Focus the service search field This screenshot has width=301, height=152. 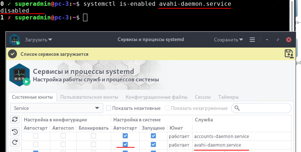point(261,108)
